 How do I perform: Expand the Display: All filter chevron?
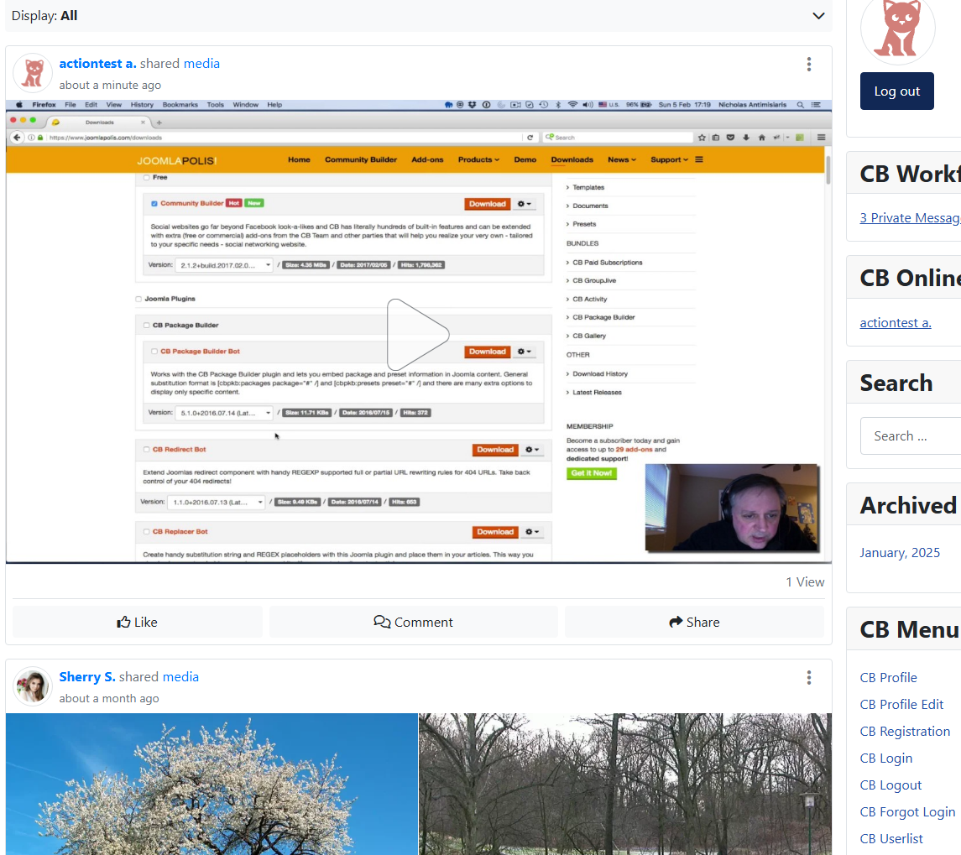(x=818, y=16)
